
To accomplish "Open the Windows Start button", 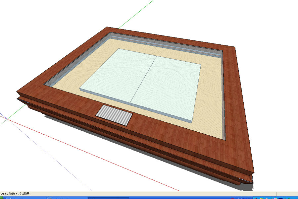I will tap(4, 198).
